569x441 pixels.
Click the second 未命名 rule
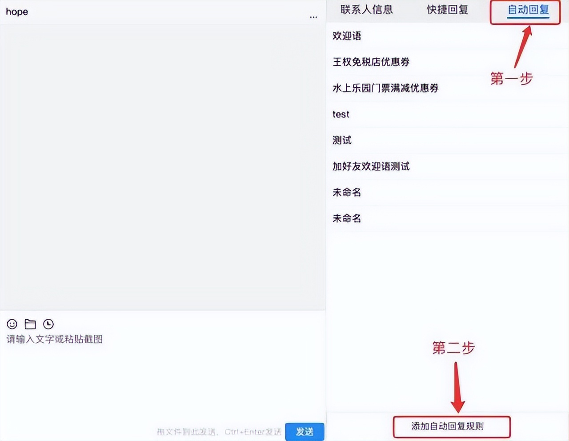pos(346,218)
